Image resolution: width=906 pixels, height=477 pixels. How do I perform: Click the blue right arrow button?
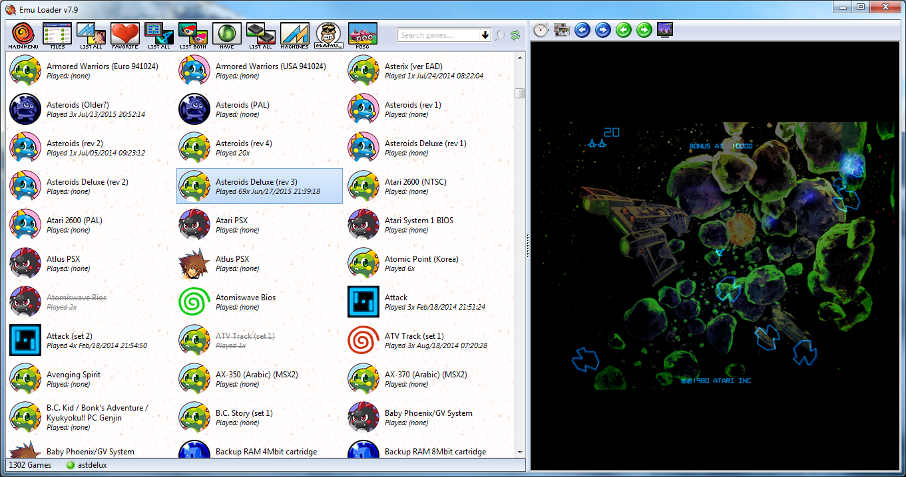click(603, 30)
